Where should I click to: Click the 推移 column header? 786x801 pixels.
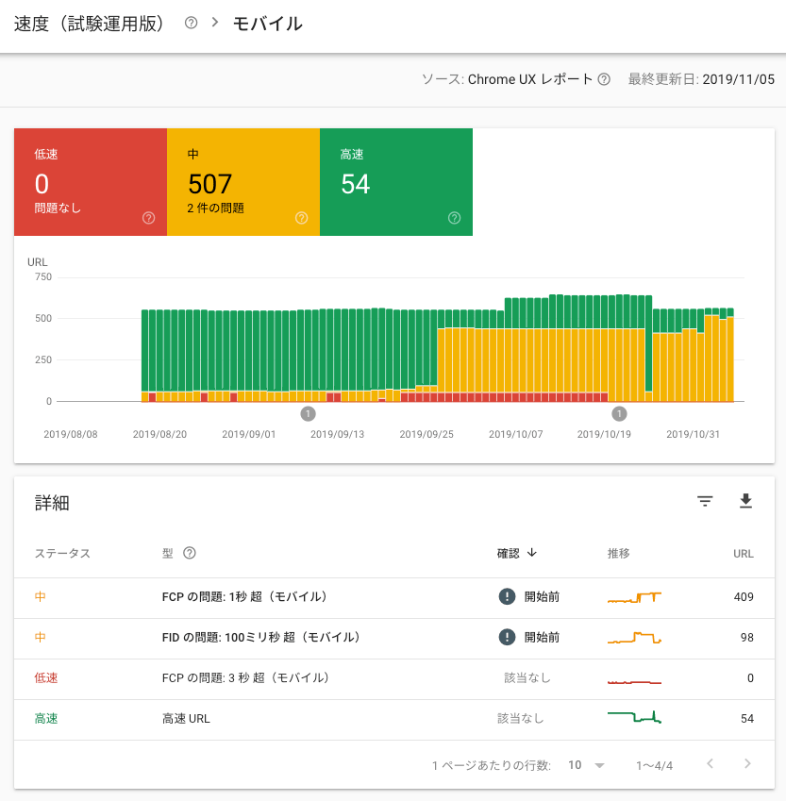point(618,553)
